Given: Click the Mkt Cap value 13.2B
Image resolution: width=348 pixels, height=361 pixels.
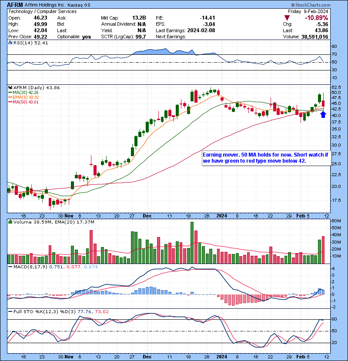Looking at the screenshot, I should (x=139, y=18).
